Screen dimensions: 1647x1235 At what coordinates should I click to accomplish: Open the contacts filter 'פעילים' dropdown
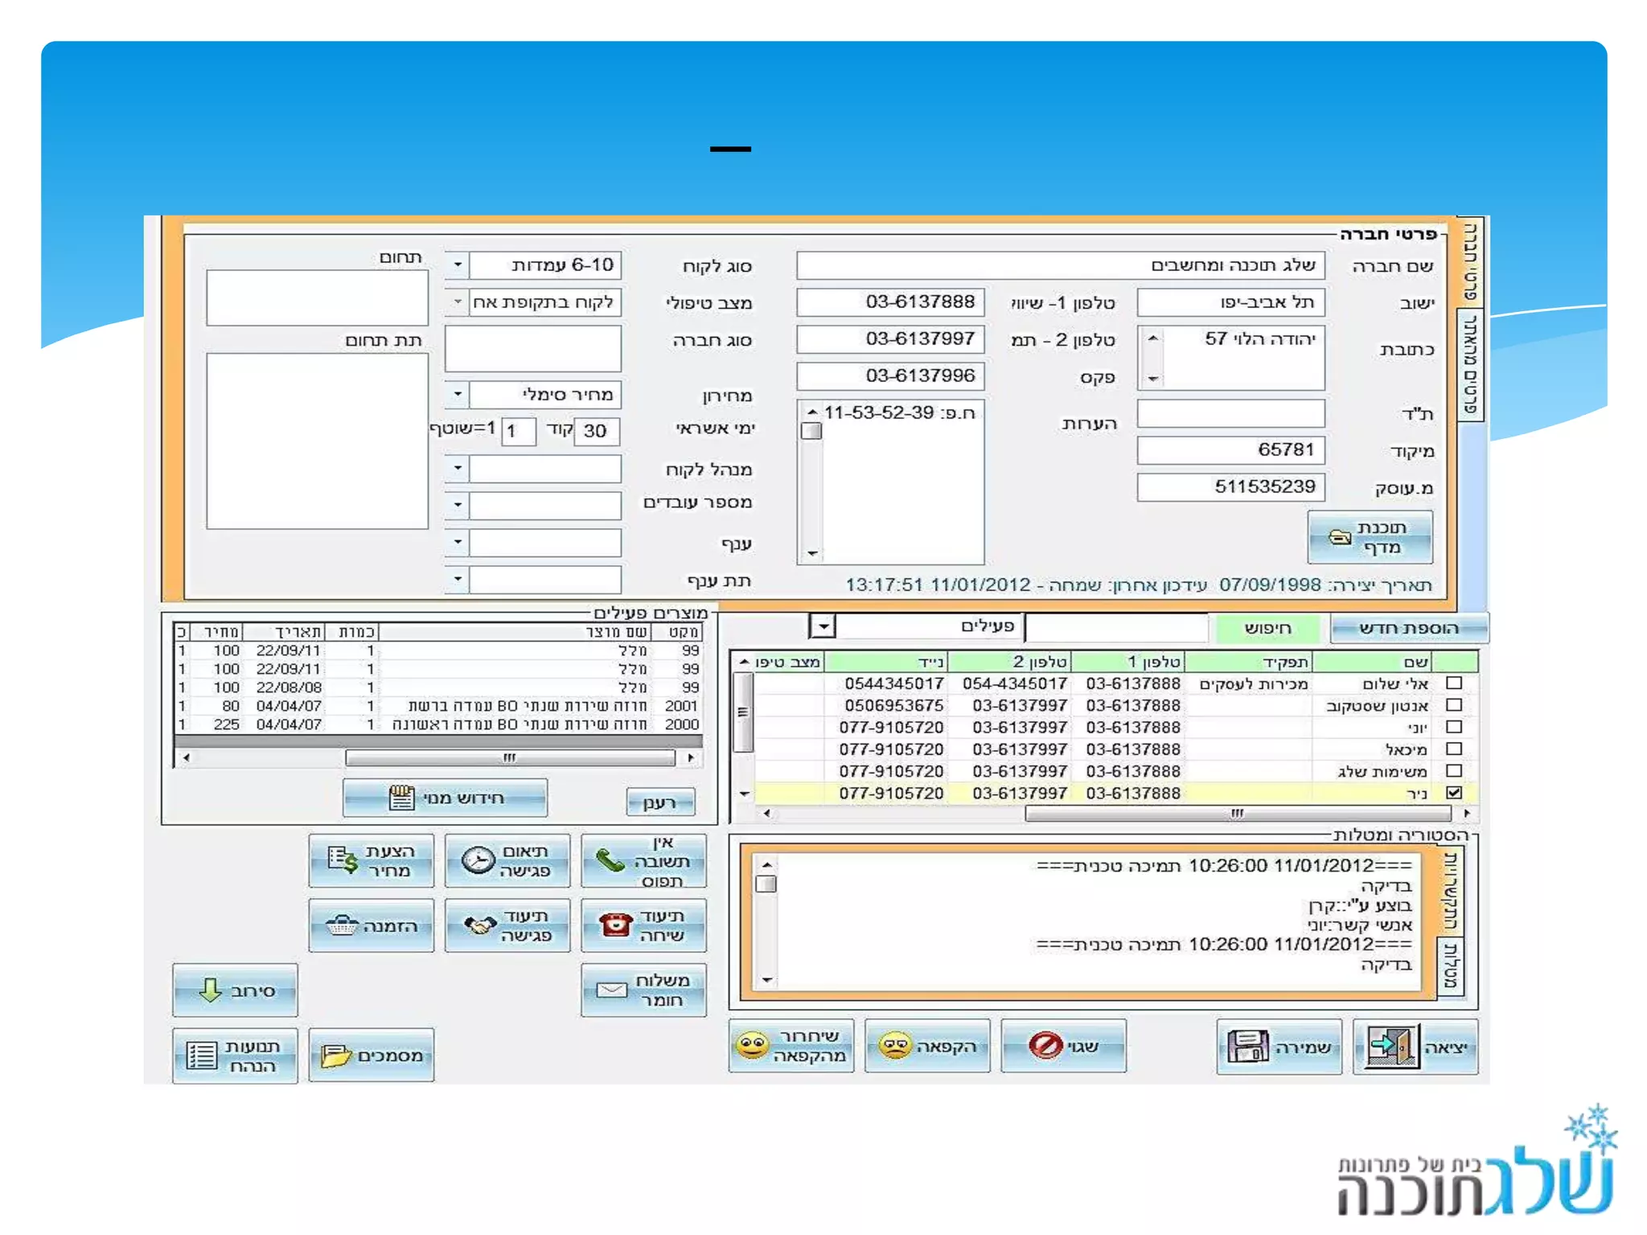pos(823,626)
